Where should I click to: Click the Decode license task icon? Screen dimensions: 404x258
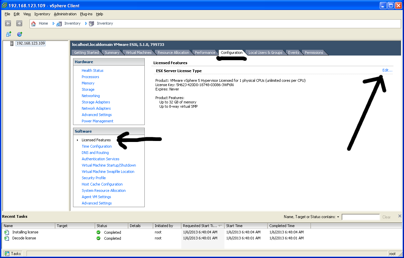[7, 238]
